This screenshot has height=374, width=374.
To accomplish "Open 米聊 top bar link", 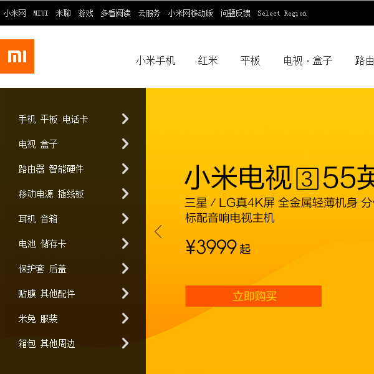I will click(63, 13).
